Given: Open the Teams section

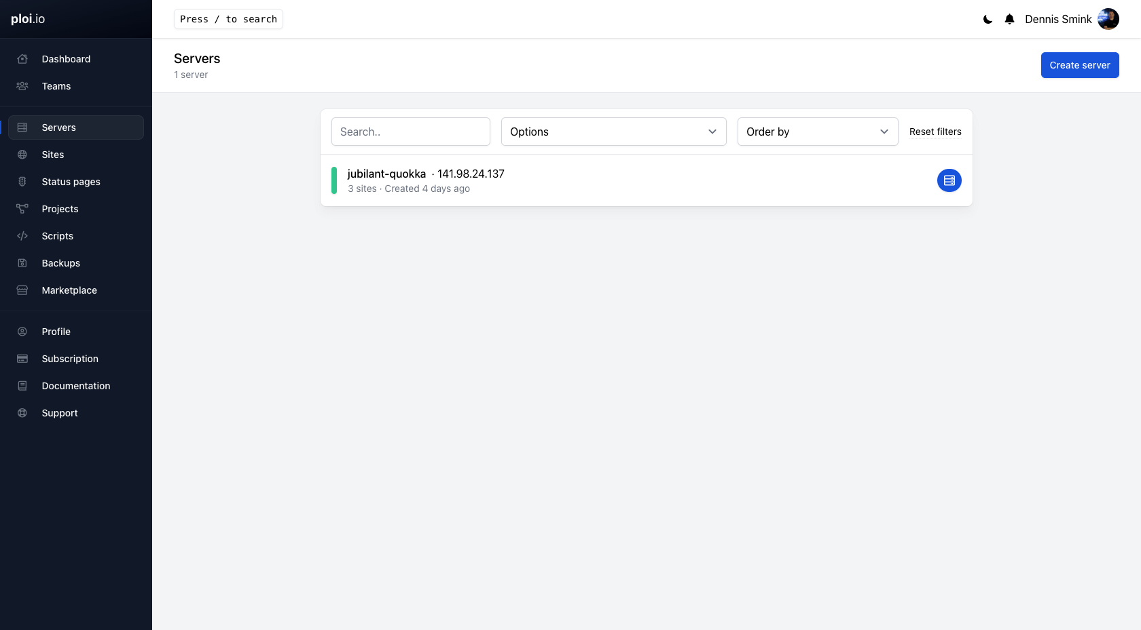Looking at the screenshot, I should 56,86.
